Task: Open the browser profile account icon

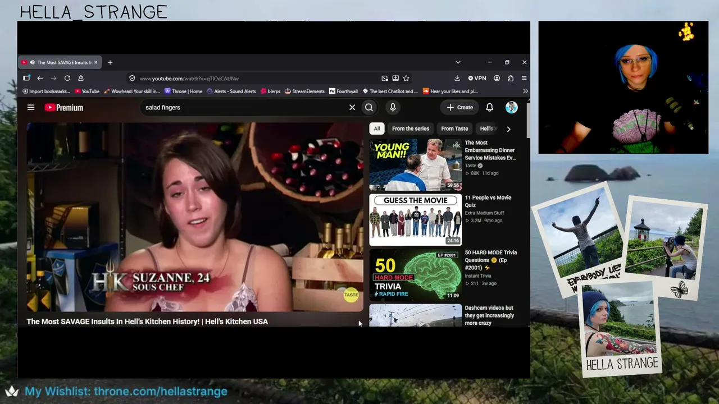Action: tap(497, 79)
